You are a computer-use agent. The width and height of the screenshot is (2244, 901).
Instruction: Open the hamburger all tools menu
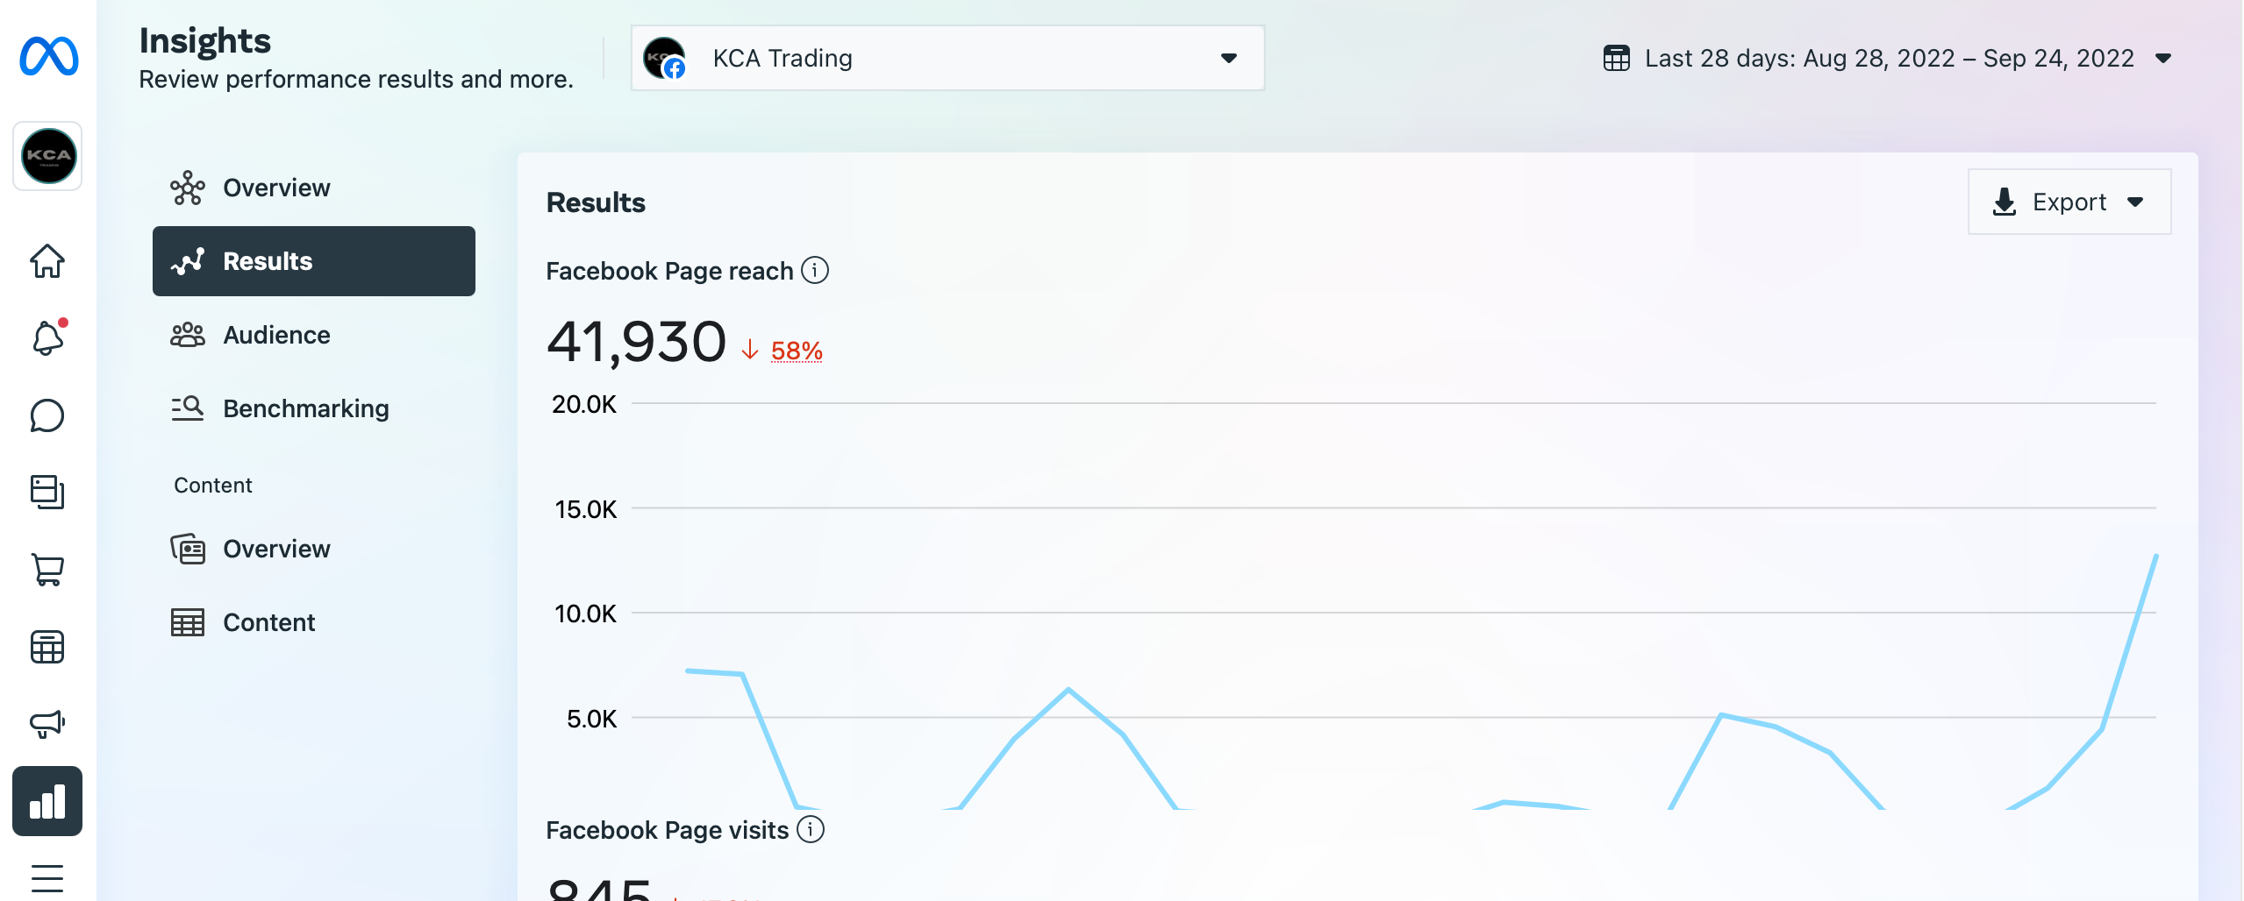(47, 877)
